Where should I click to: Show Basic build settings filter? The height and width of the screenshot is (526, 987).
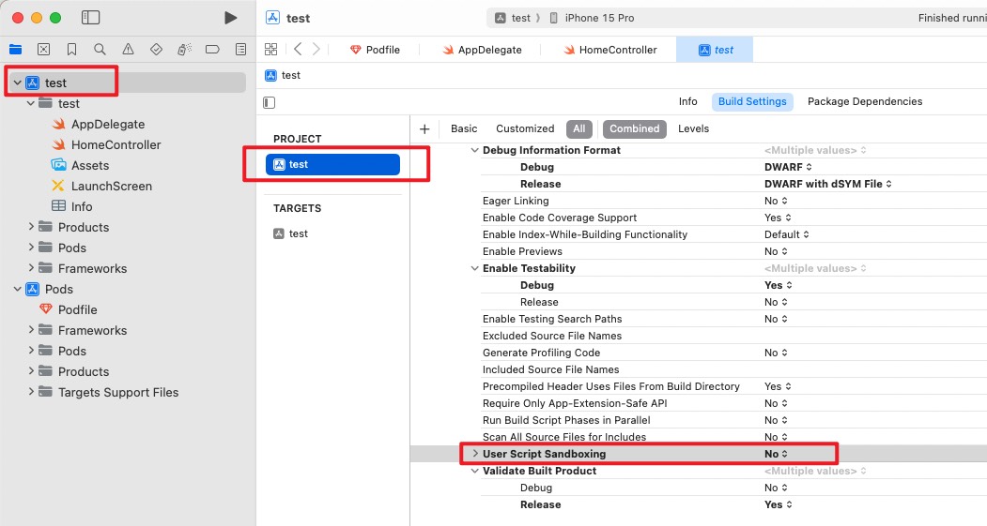coord(464,128)
